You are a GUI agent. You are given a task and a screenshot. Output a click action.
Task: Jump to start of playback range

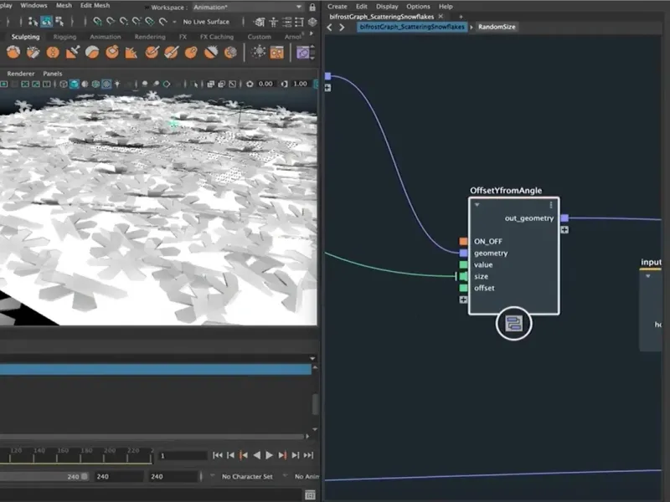point(218,455)
